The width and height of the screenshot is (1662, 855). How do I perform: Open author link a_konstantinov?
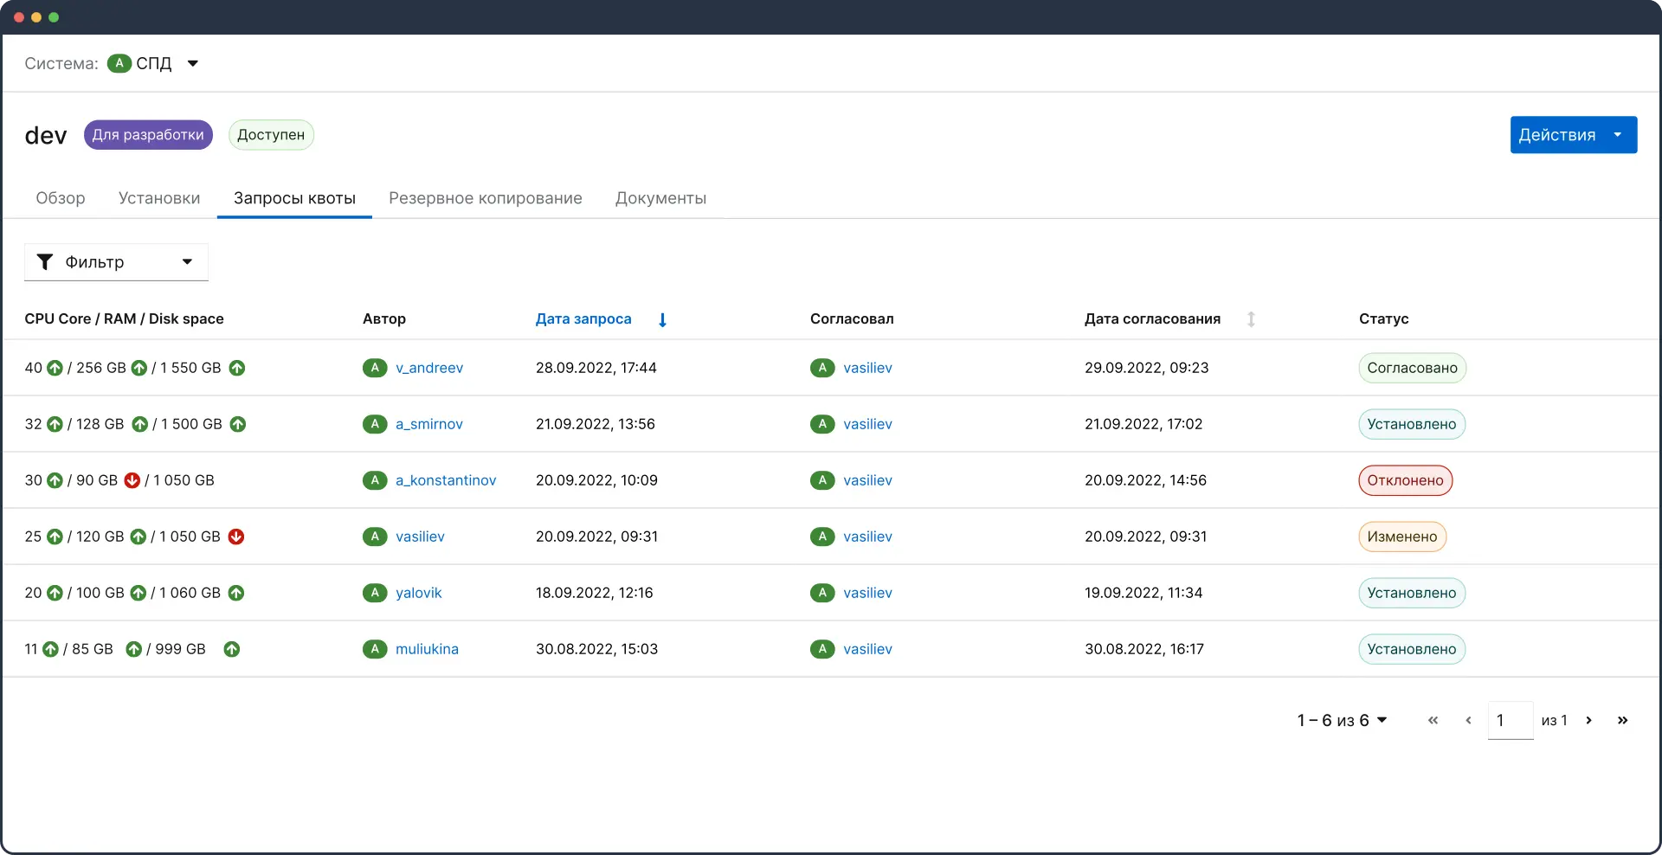(x=446, y=480)
